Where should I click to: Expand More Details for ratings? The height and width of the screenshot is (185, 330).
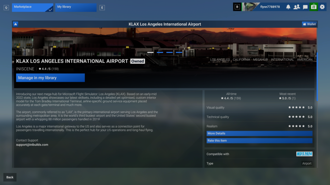tap(259, 133)
